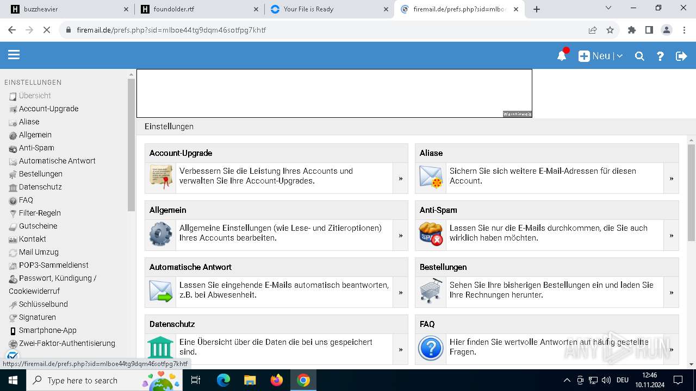Click the main page vertical scrollbar
The height and width of the screenshot is (391, 696).
[x=691, y=193]
